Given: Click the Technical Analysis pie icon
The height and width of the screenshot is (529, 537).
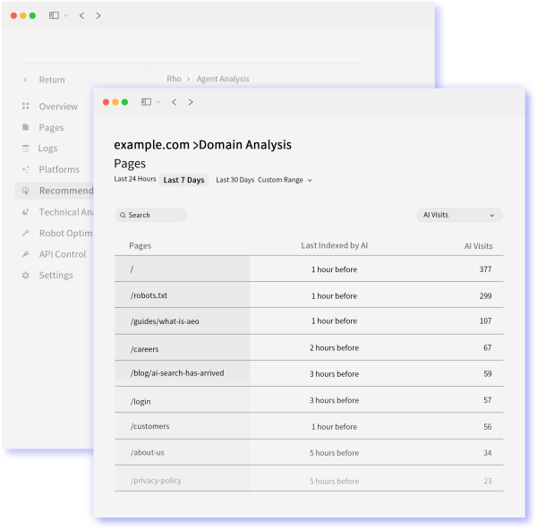Looking at the screenshot, I should (x=26, y=212).
